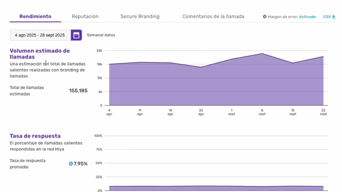Click the "Volumen estimado de llamadas" heading

[x=40, y=53]
